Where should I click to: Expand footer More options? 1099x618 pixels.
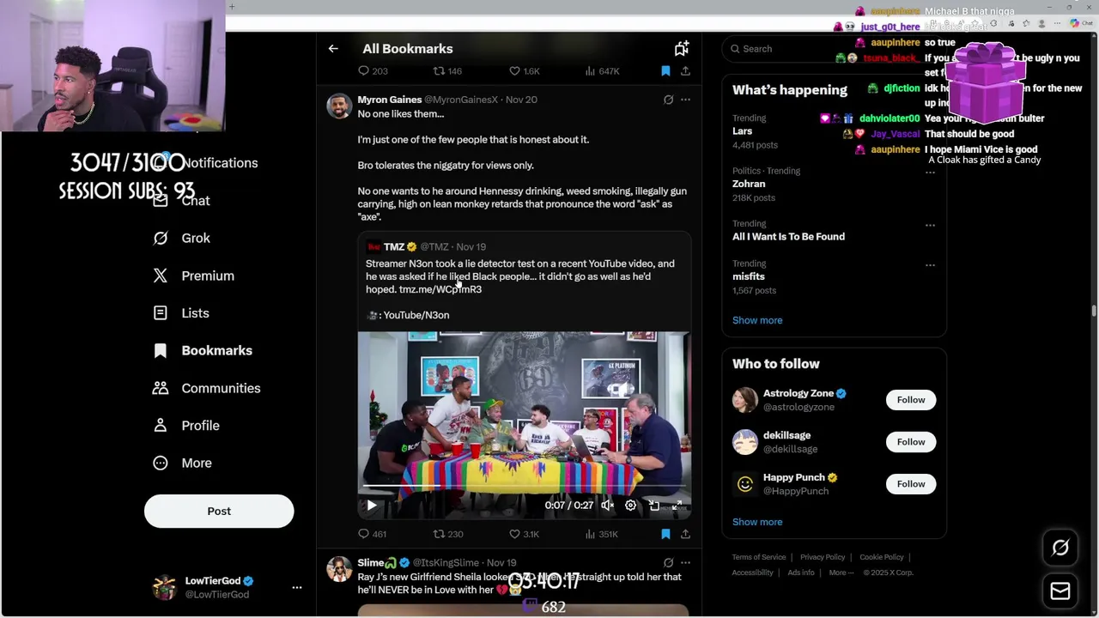841,573
